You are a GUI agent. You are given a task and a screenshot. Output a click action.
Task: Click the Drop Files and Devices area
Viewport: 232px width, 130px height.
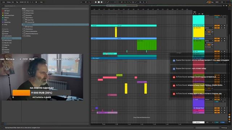141,117
